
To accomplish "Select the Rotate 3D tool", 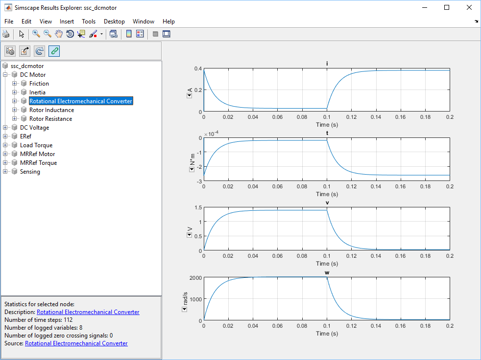I will point(70,34).
